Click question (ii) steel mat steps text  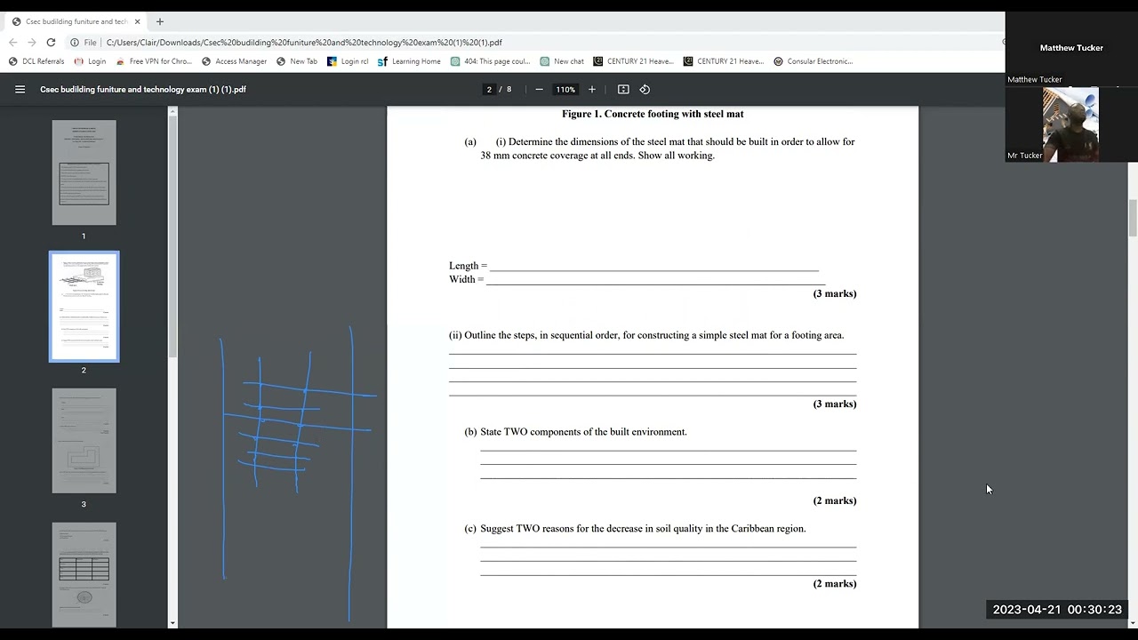click(646, 335)
